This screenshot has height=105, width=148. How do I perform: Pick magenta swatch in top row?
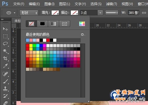(44, 45)
